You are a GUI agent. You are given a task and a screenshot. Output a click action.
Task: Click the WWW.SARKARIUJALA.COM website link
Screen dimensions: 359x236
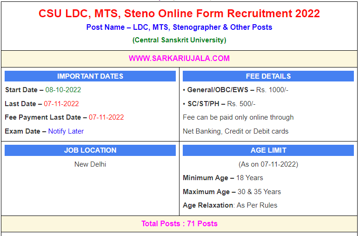pyautogui.click(x=179, y=59)
